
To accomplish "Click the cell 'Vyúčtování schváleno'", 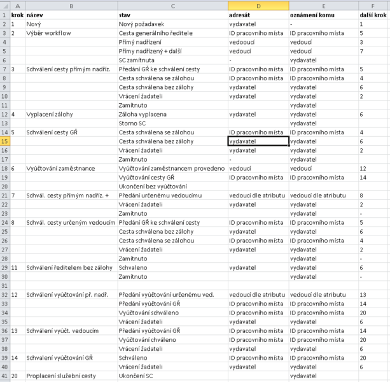I will click(x=173, y=313).
